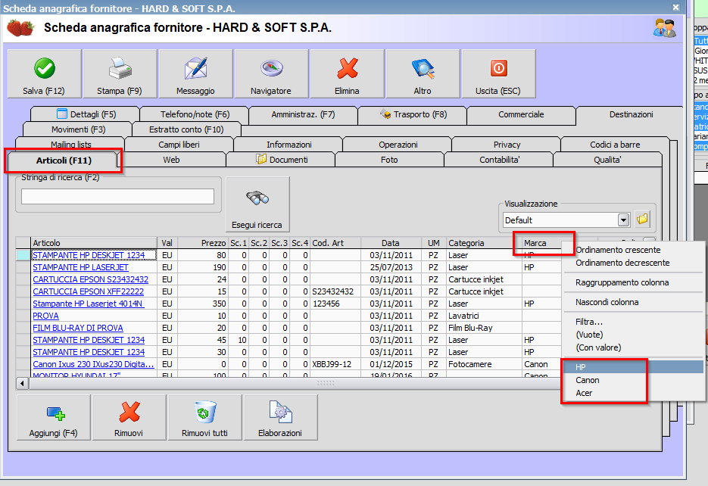The width and height of the screenshot is (708, 486).
Task: Click the Rimuovi red cross button
Action: 129,417
